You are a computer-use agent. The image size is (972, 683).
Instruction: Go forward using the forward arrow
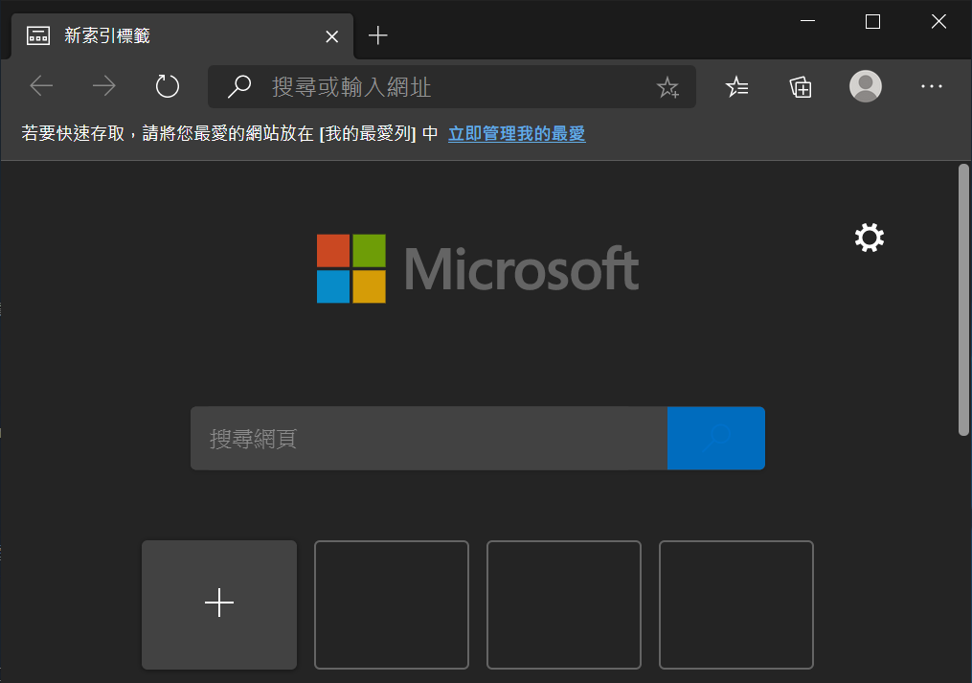[x=103, y=85]
